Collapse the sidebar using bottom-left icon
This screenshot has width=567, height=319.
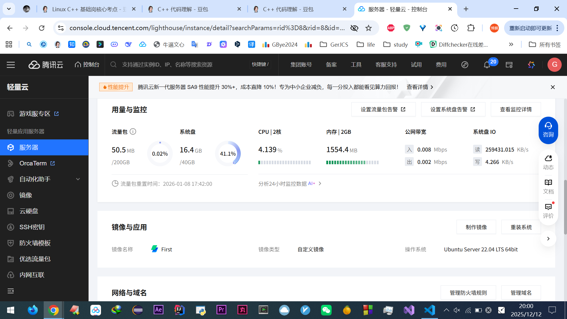click(x=11, y=291)
